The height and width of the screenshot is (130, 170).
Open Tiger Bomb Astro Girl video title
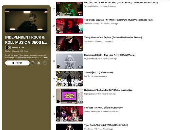(106, 125)
